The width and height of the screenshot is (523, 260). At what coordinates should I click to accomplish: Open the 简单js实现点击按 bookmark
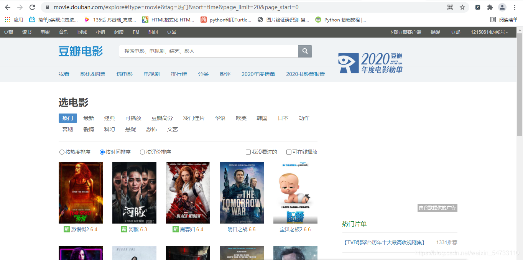click(53, 20)
